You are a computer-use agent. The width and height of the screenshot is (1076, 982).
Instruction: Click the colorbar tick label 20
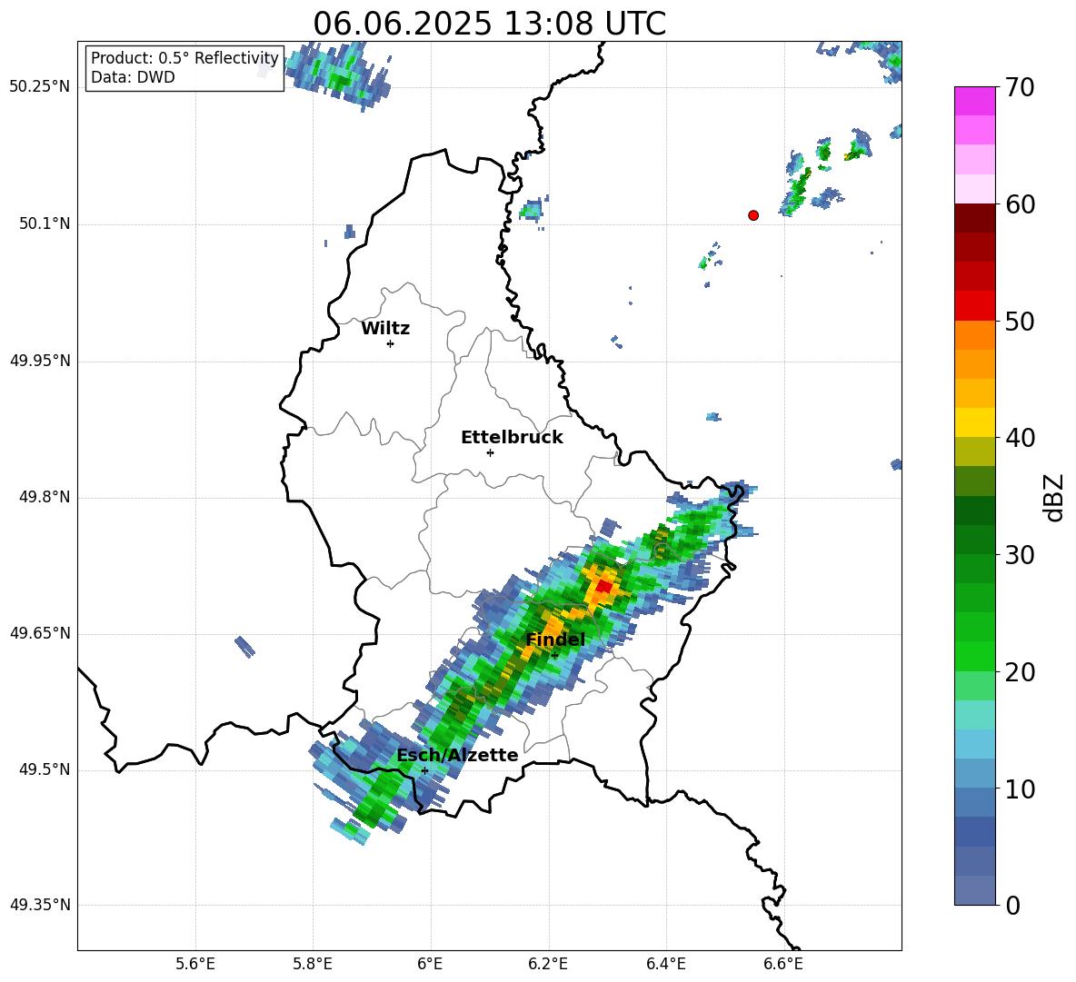[1020, 672]
